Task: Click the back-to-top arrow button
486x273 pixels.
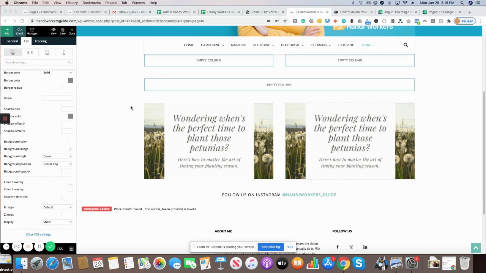Action: pos(476,248)
